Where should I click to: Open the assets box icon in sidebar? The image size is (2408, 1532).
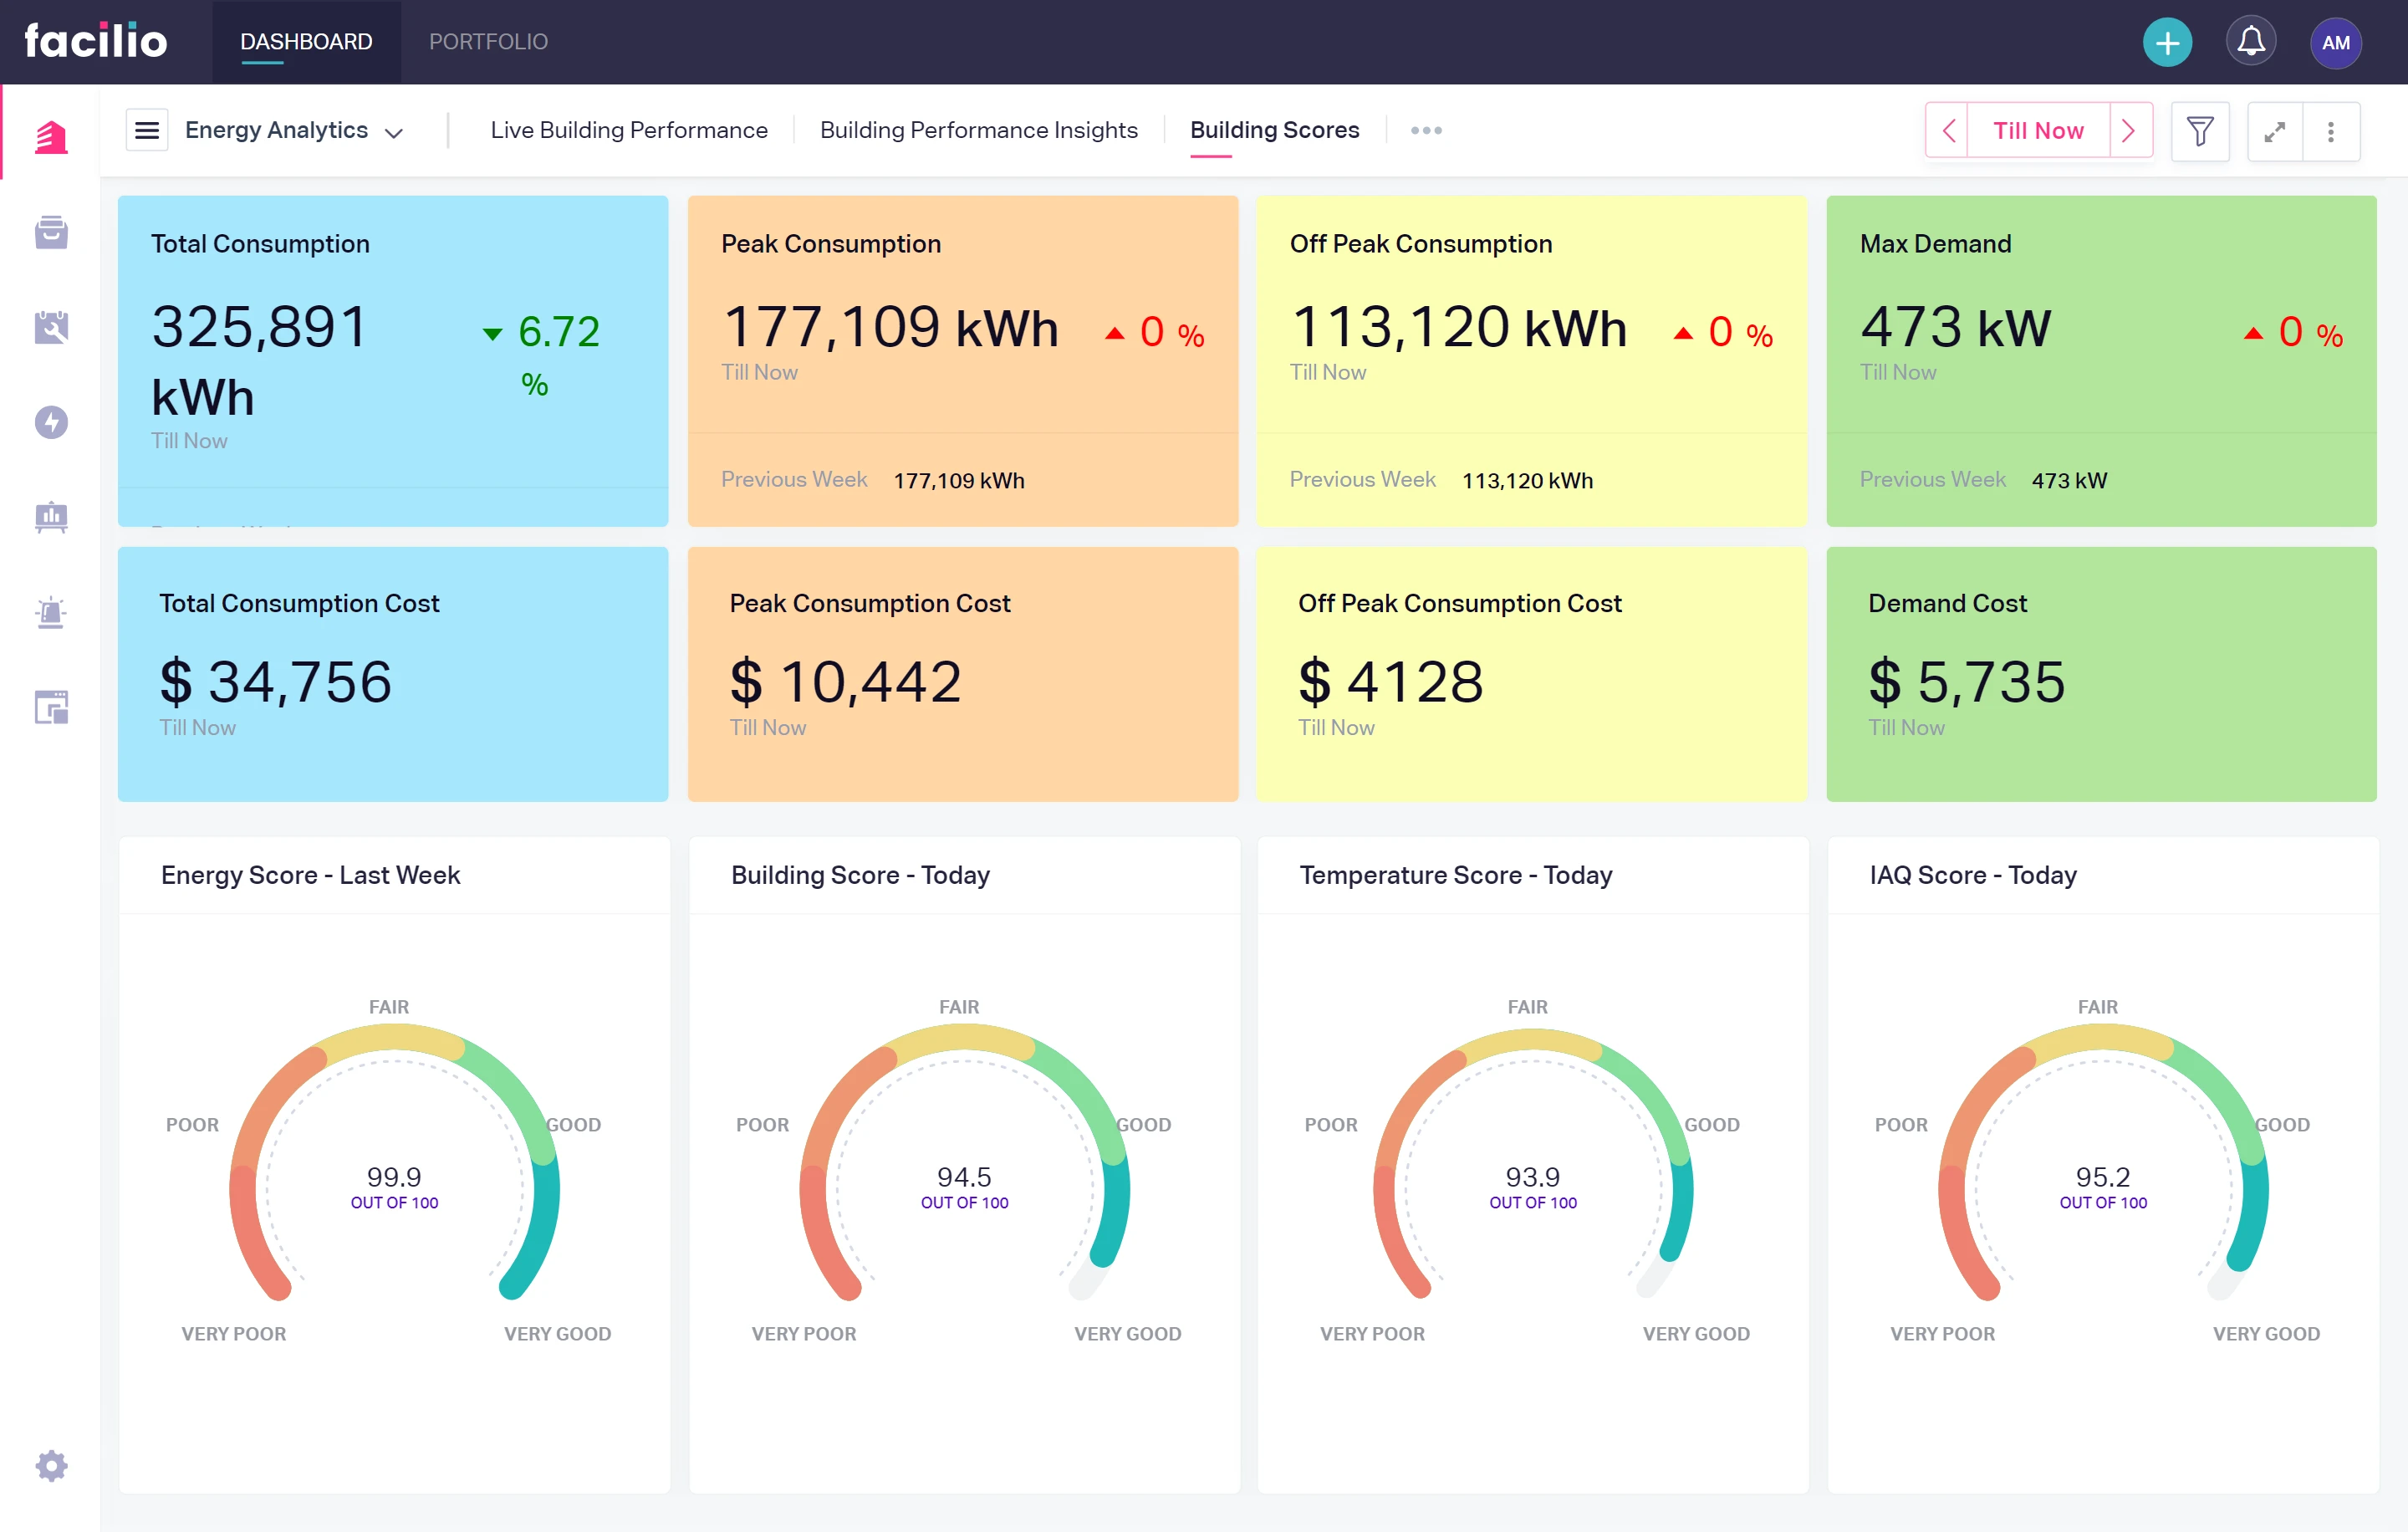[x=51, y=232]
